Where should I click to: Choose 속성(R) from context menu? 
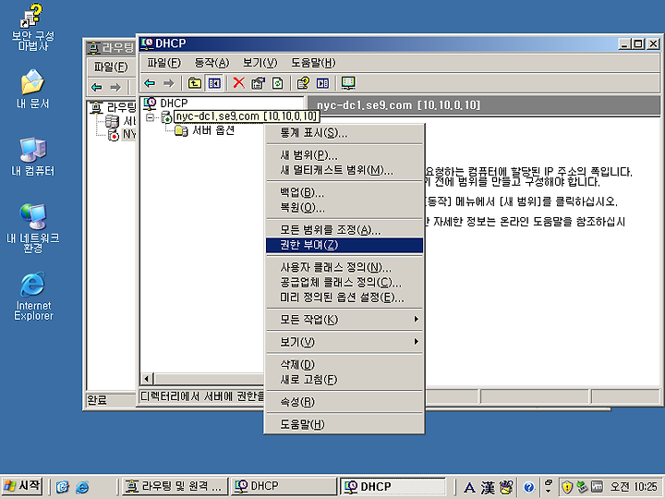(345, 402)
